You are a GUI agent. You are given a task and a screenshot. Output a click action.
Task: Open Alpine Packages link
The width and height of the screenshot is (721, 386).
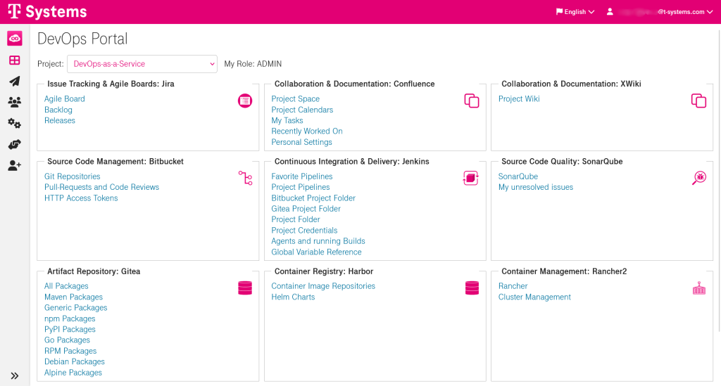coord(73,373)
